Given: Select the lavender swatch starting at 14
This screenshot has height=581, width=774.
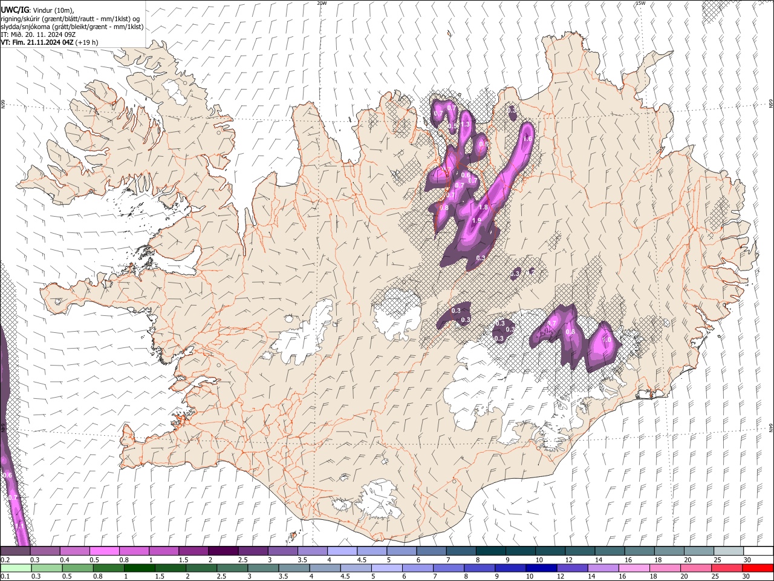Looking at the screenshot, I should [x=602, y=568].
